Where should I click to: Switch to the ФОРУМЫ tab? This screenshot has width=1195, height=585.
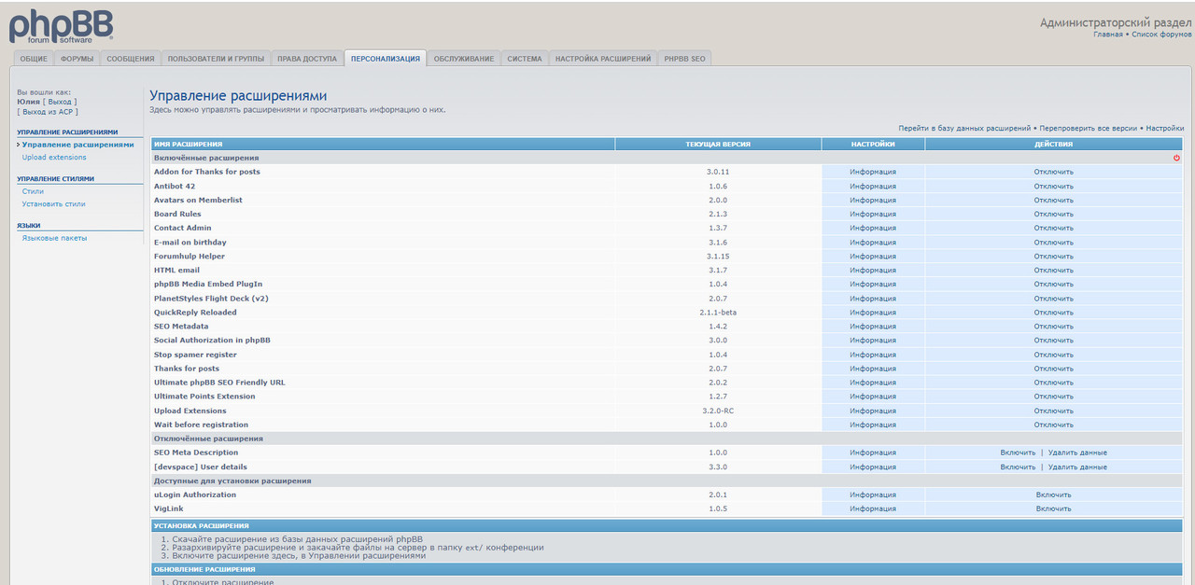pos(77,59)
